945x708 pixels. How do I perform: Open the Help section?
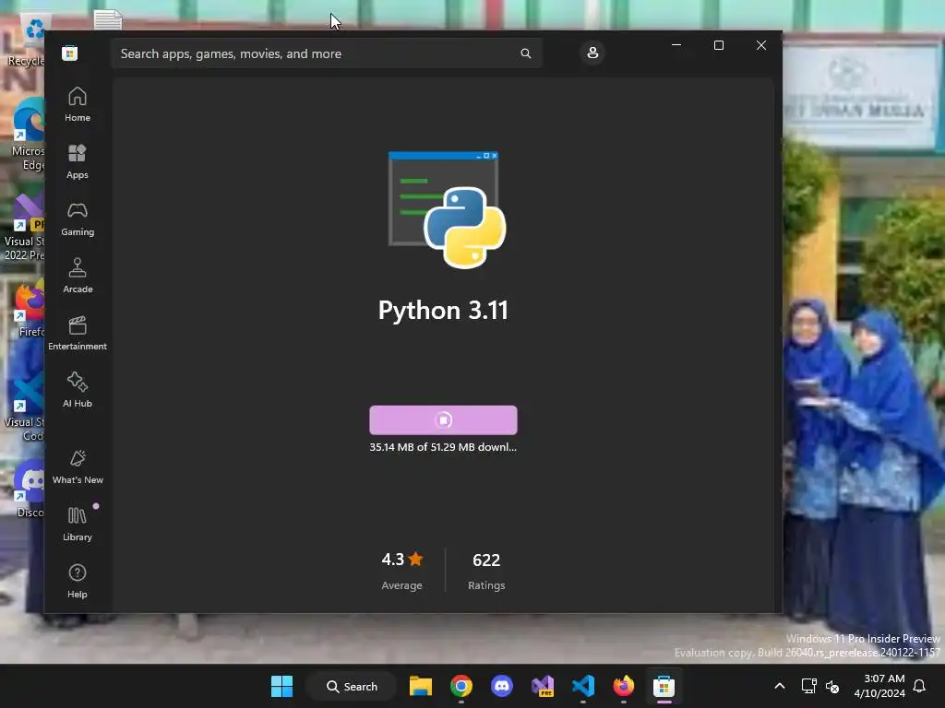pos(78,581)
